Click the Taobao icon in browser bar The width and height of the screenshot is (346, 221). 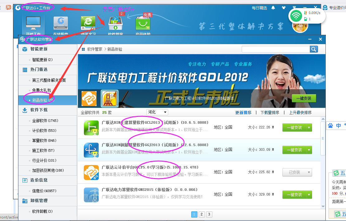point(8,7)
